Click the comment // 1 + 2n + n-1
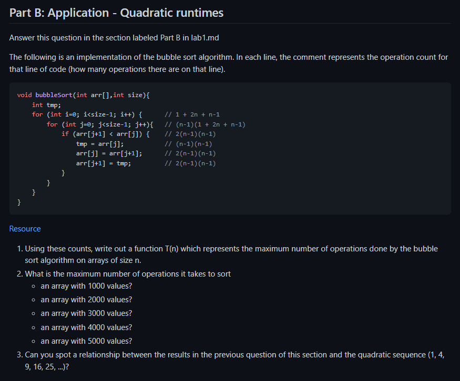This screenshot has width=460, height=381. [192, 114]
